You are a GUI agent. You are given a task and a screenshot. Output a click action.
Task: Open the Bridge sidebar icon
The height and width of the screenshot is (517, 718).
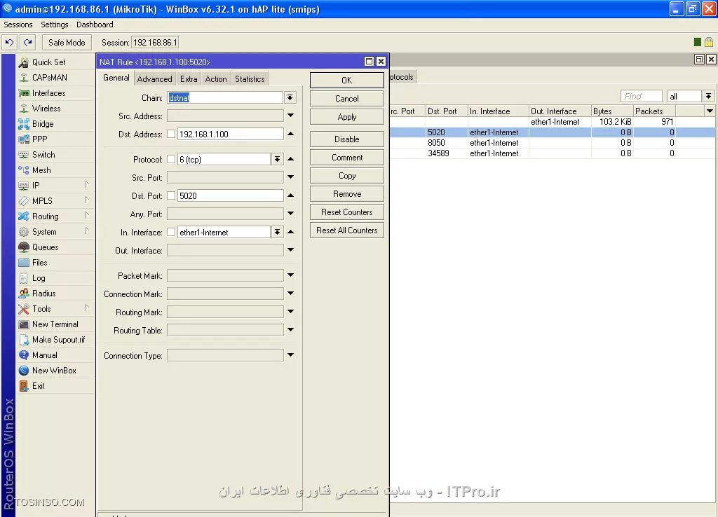pos(24,124)
